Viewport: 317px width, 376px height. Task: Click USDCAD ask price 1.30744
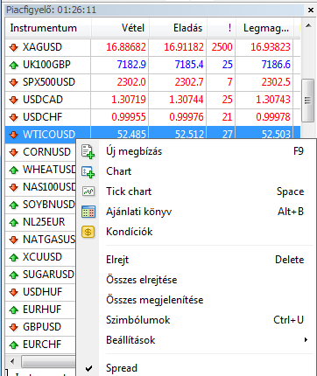click(x=187, y=100)
